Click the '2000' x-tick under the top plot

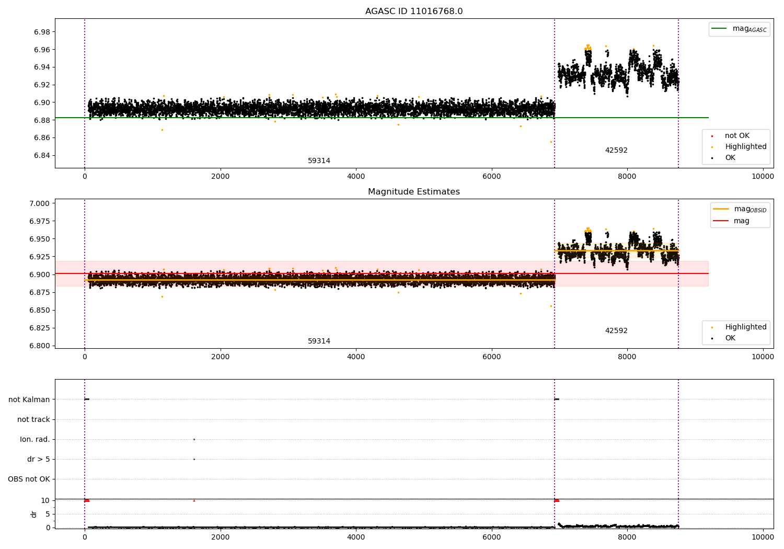click(x=220, y=177)
